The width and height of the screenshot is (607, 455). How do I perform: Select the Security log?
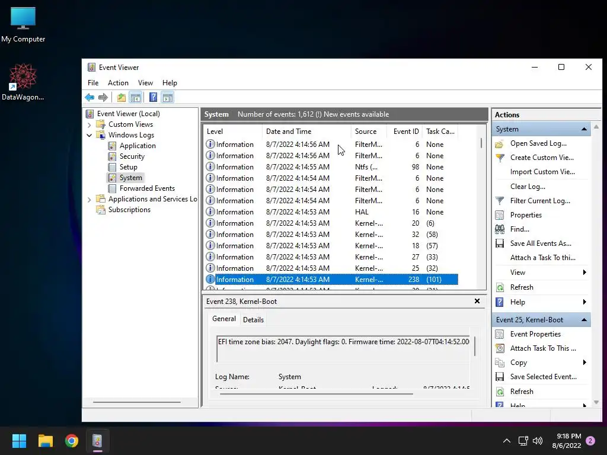point(132,156)
